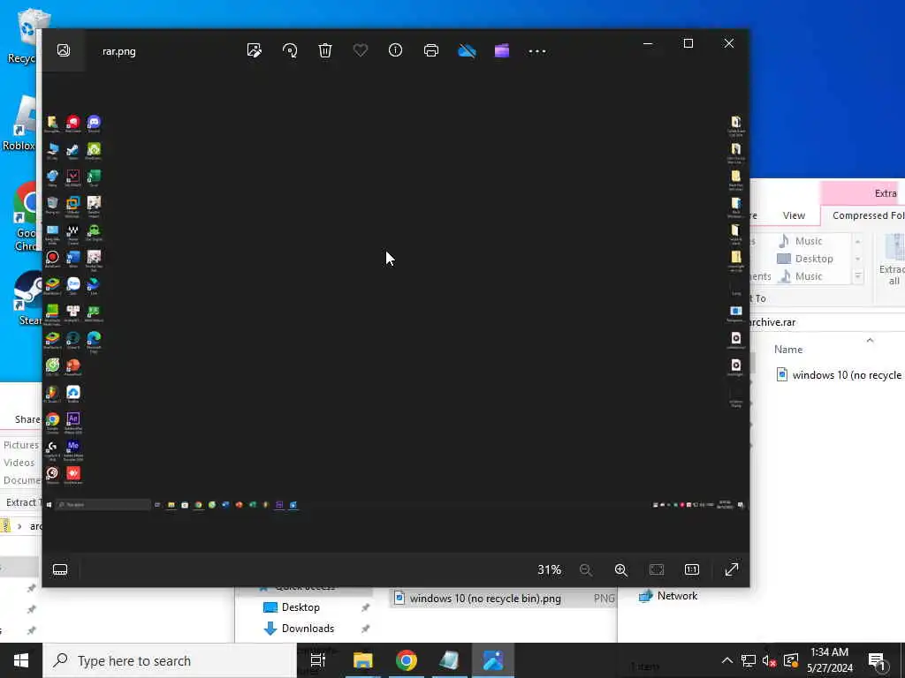Viewport: 905px width, 678px height.
Task: Open Downloads under Quick access
Action: point(299,629)
